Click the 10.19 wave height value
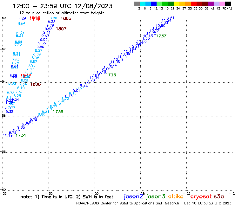The width and height of the screenshot is (235, 206). click(8, 135)
